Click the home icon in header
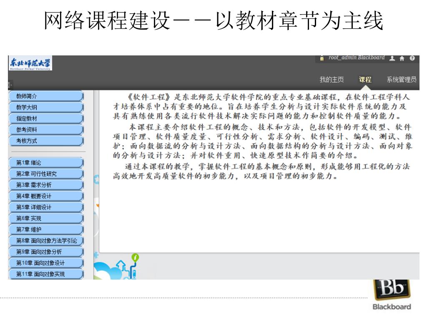 tap(402, 58)
